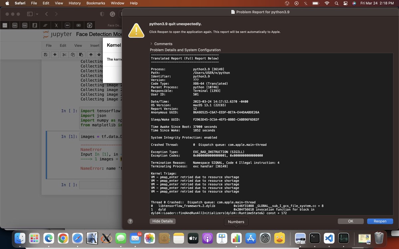Open Podcasts from the Dock
Image resolution: width=399 pixels, height=249 pixels.
207,238
